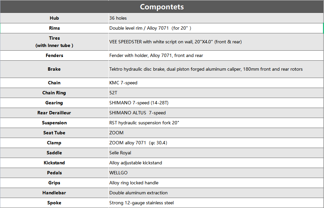Click the Compontets table header
This screenshot has width=324, height=208.
point(162,7)
